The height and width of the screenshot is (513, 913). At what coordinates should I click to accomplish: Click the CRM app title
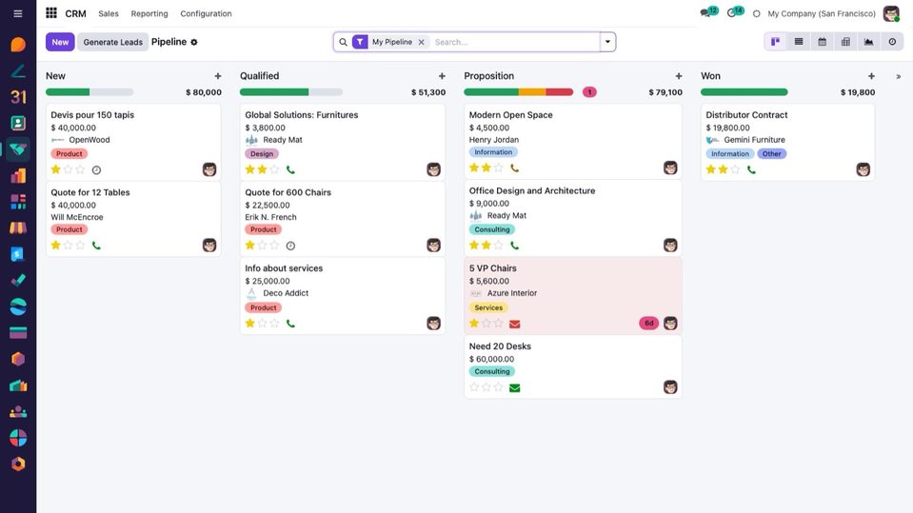(75, 13)
